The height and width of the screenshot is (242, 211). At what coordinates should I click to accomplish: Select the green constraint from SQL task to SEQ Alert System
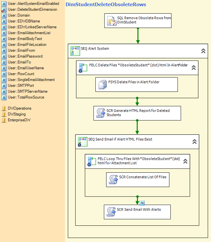pyautogui.click(x=138, y=36)
